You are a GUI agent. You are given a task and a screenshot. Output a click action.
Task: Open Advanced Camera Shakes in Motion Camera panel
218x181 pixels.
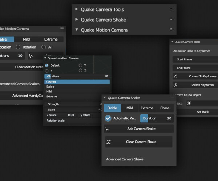tap(20, 84)
